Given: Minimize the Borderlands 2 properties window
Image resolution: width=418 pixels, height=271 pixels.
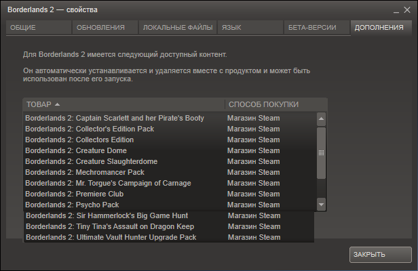Looking at the screenshot, I should coord(396,10).
